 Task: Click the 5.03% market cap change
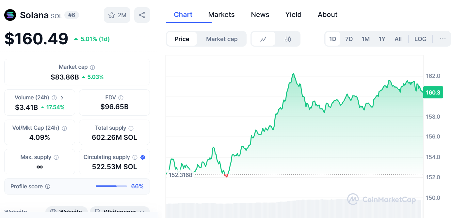pyautogui.click(x=93, y=77)
